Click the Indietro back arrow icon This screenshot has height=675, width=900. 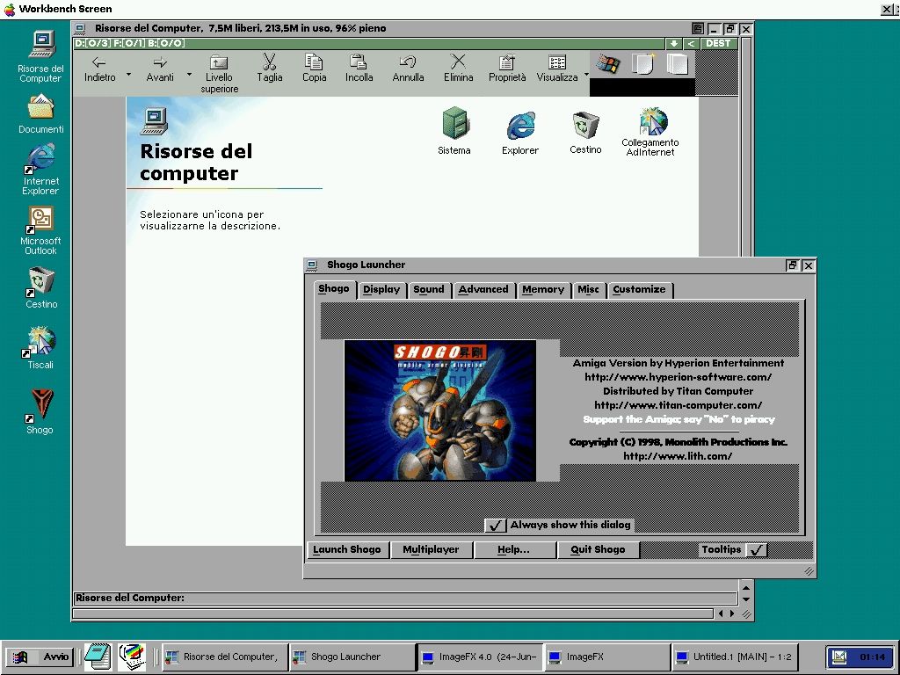[98, 62]
